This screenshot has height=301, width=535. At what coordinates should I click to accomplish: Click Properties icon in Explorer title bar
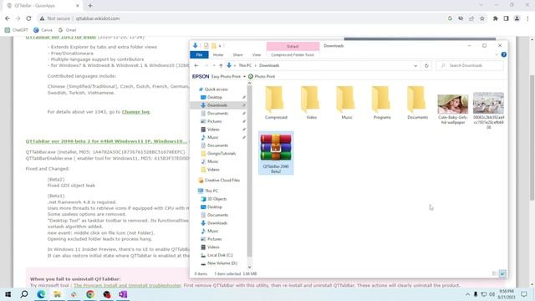206,46
